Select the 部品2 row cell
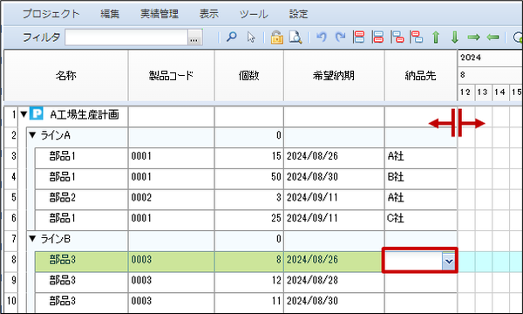This screenshot has height=314, width=523. [x=81, y=197]
